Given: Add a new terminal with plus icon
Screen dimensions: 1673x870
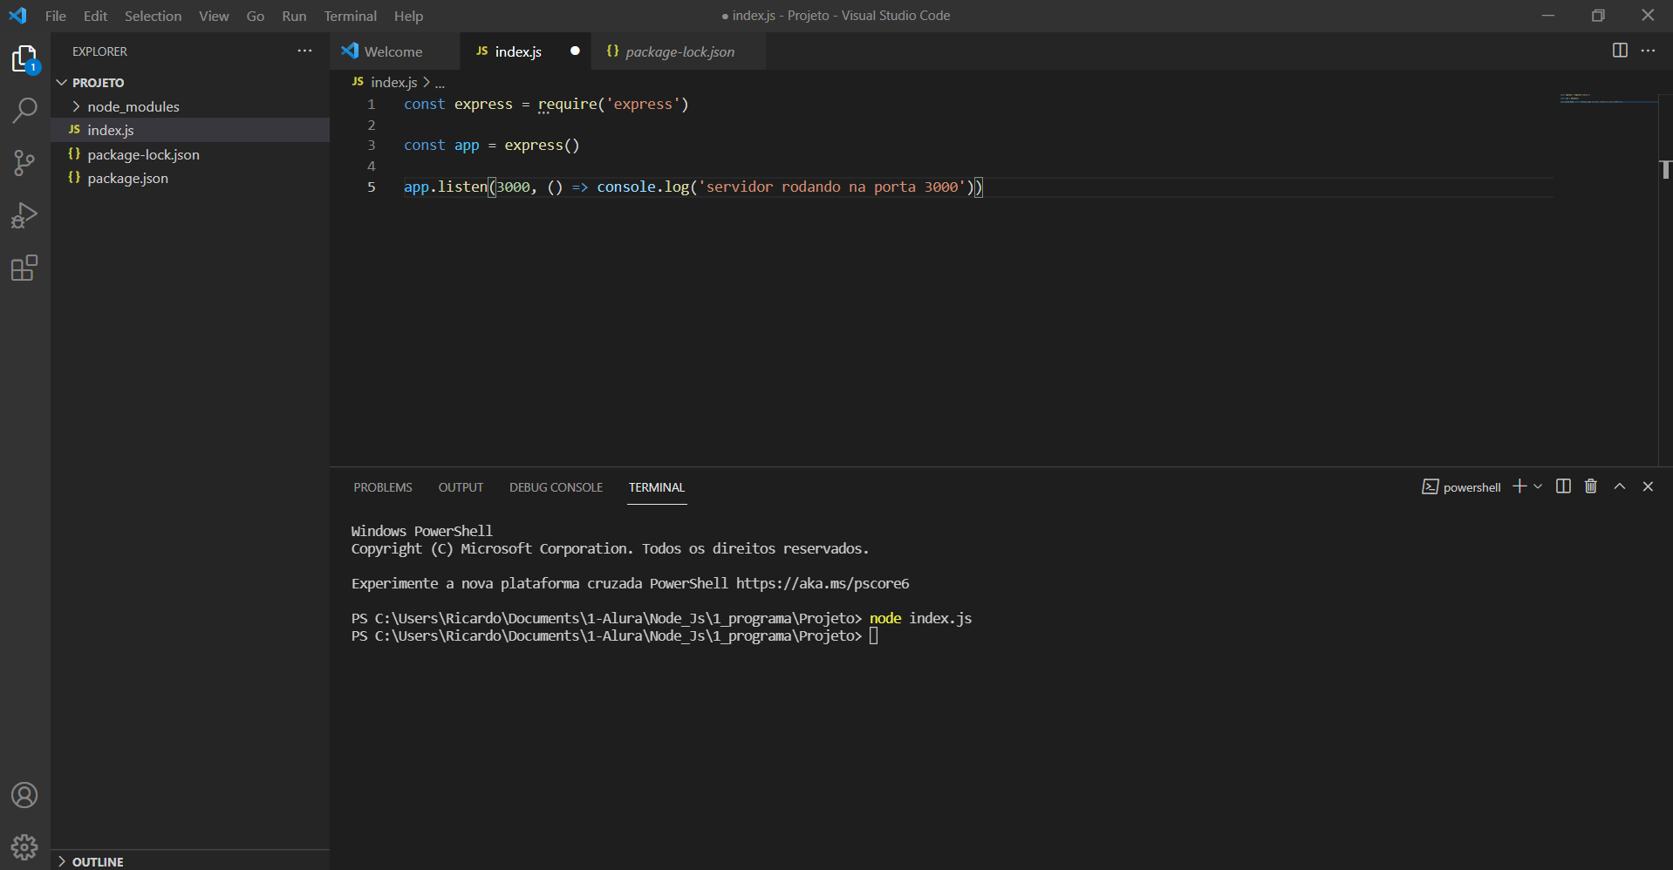Looking at the screenshot, I should click(x=1519, y=486).
